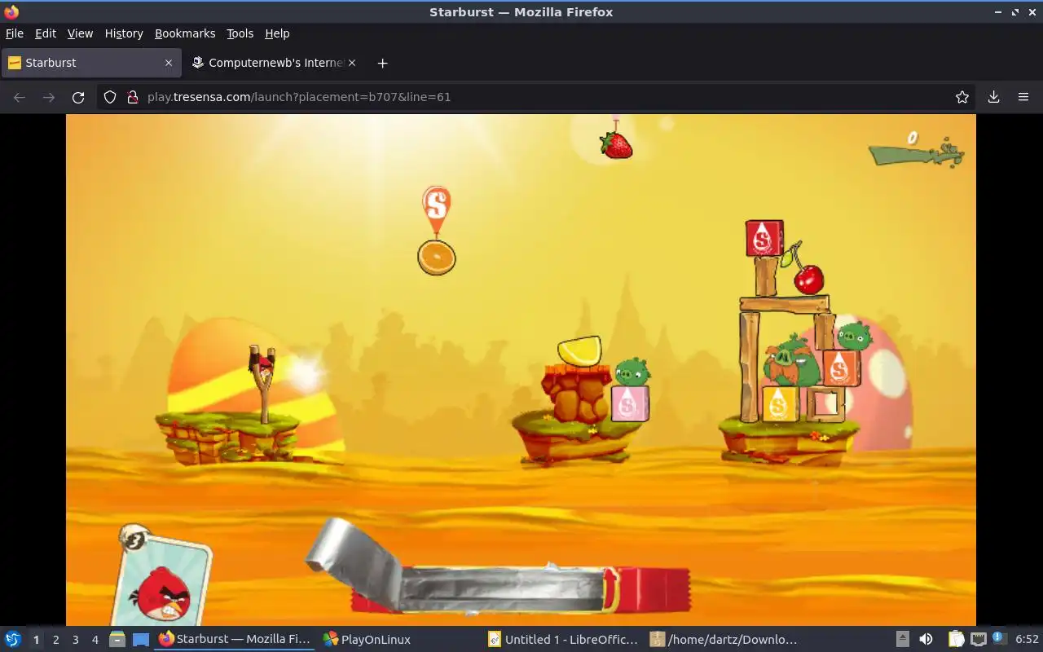Click the site security padlock icon

tap(132, 97)
